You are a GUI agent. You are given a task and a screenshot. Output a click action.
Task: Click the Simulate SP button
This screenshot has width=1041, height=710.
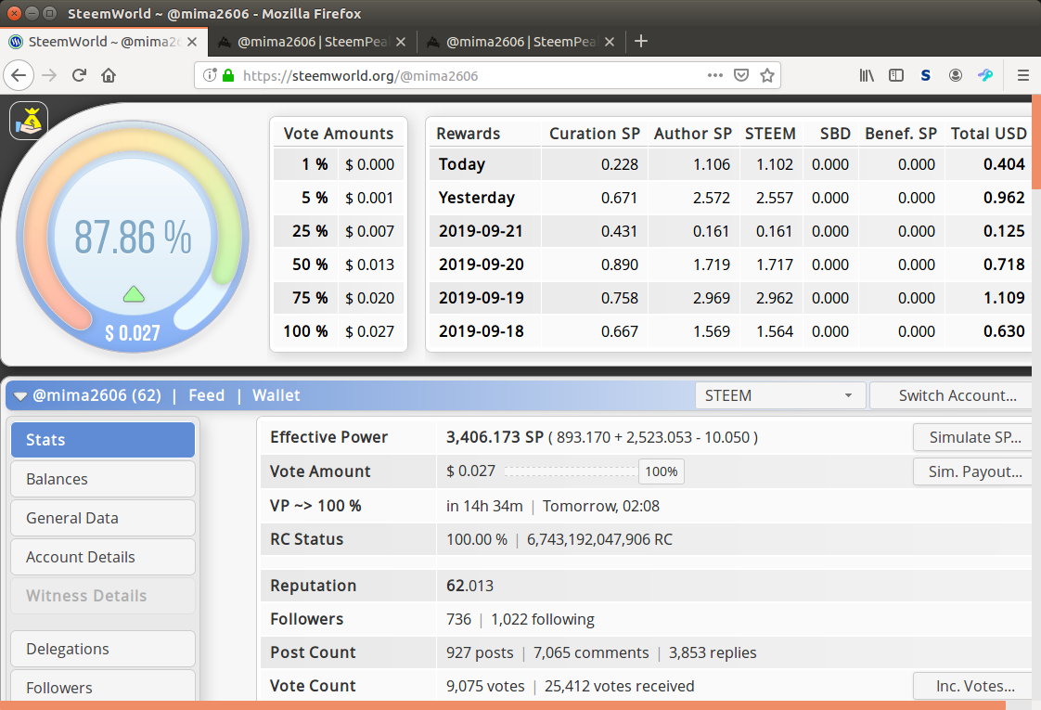(x=974, y=438)
